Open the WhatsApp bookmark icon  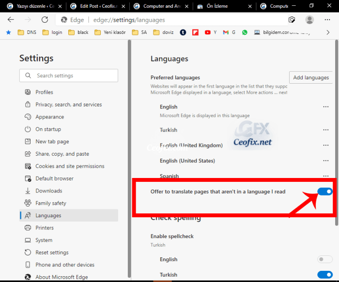click(245, 32)
